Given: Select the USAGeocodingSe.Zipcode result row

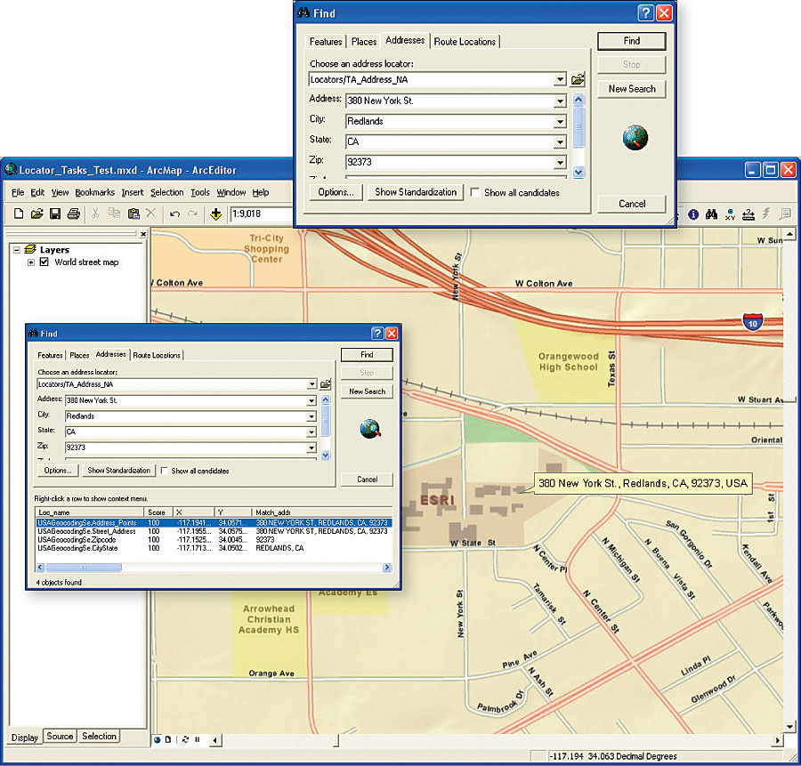Looking at the screenshot, I should pos(214,539).
